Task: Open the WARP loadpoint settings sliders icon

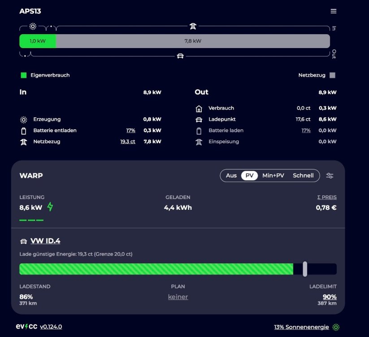Action: point(330,176)
